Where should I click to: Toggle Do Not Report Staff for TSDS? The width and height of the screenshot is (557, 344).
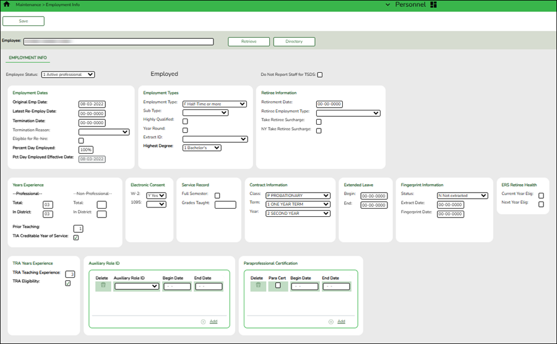320,75
